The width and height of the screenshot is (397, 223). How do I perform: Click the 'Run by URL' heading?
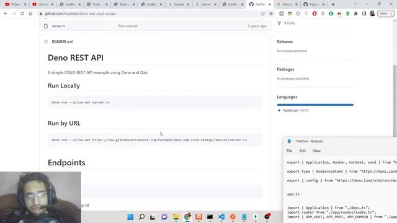tap(64, 123)
